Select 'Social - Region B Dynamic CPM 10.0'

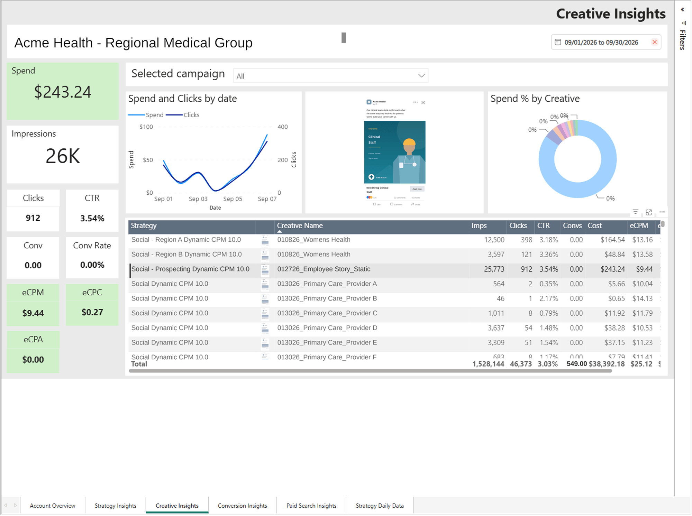click(186, 255)
